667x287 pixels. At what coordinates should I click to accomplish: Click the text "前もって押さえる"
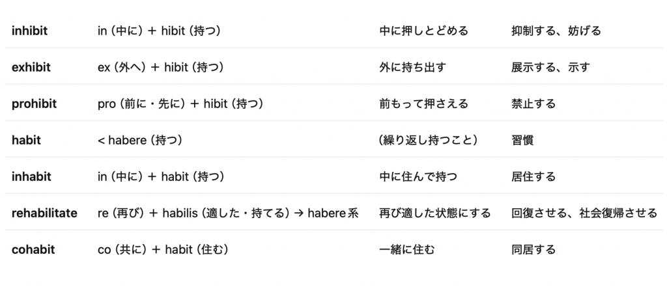[424, 103]
